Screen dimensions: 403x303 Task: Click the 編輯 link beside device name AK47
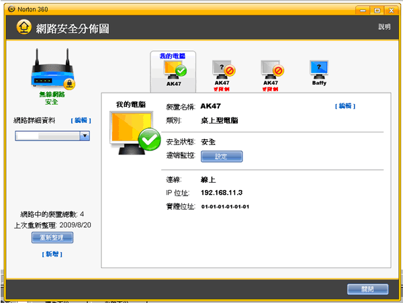tap(345, 106)
